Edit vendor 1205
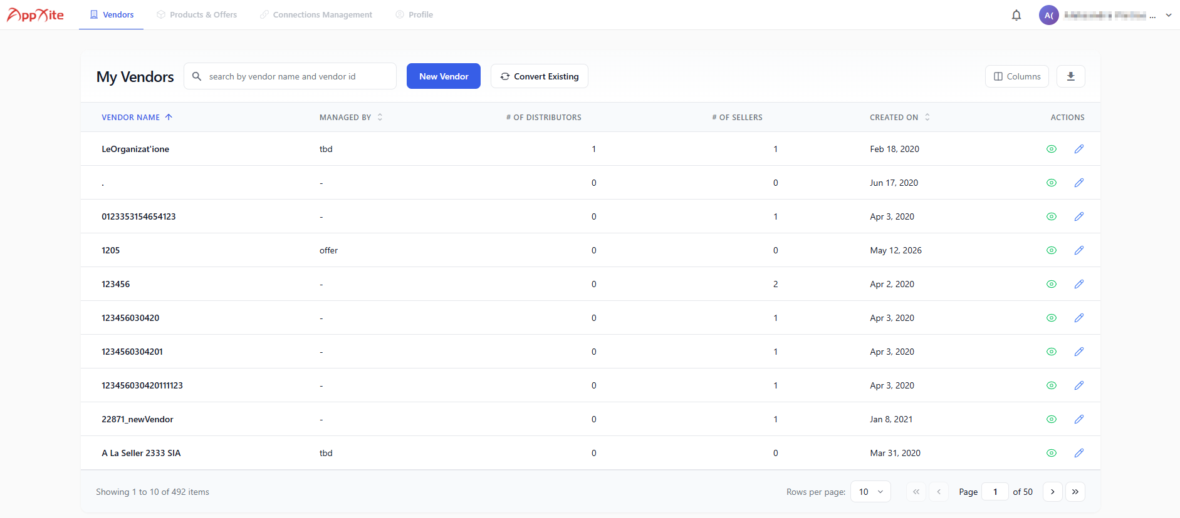 point(1079,250)
